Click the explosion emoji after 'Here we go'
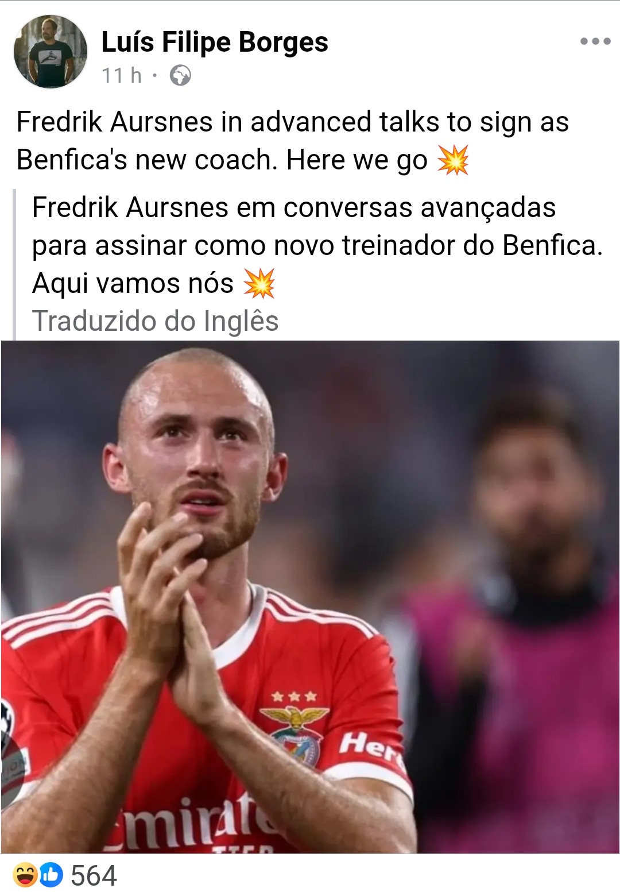This screenshot has width=620, height=896. [453, 160]
